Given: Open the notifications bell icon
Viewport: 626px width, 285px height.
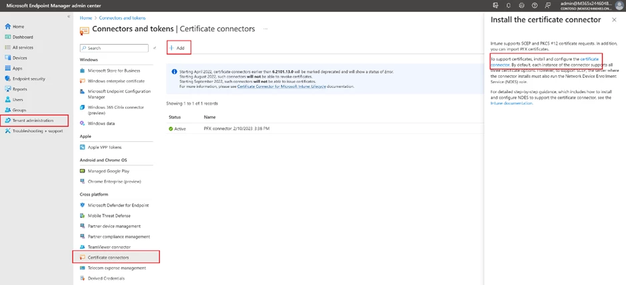Looking at the screenshot, I should point(509,5).
